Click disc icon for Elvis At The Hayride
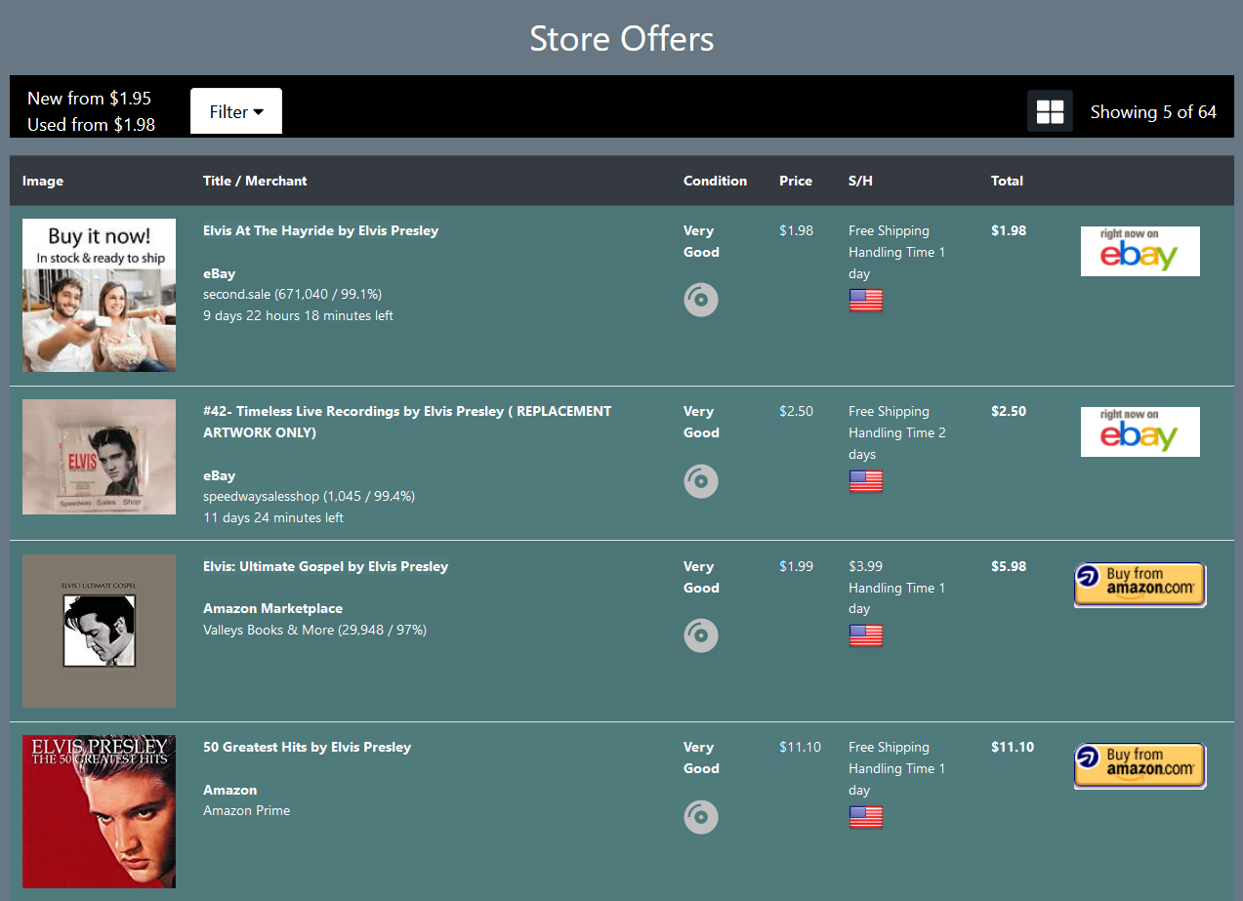 point(700,300)
